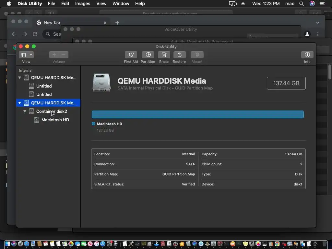The width and height of the screenshot is (332, 249).
Task: Open Chrome's three-dot menu
Action: pyautogui.click(x=318, y=34)
